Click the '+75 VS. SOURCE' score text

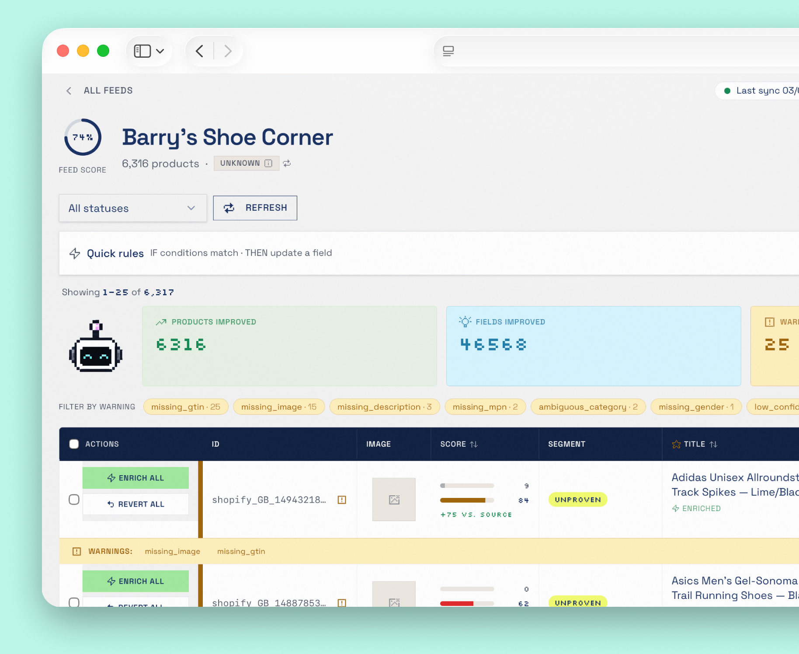point(476,515)
